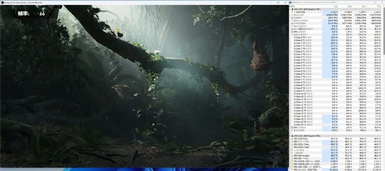This screenshot has width=385, height=171.
Task: Select the CPU IOD Hotspot row label
Action: 301,156
